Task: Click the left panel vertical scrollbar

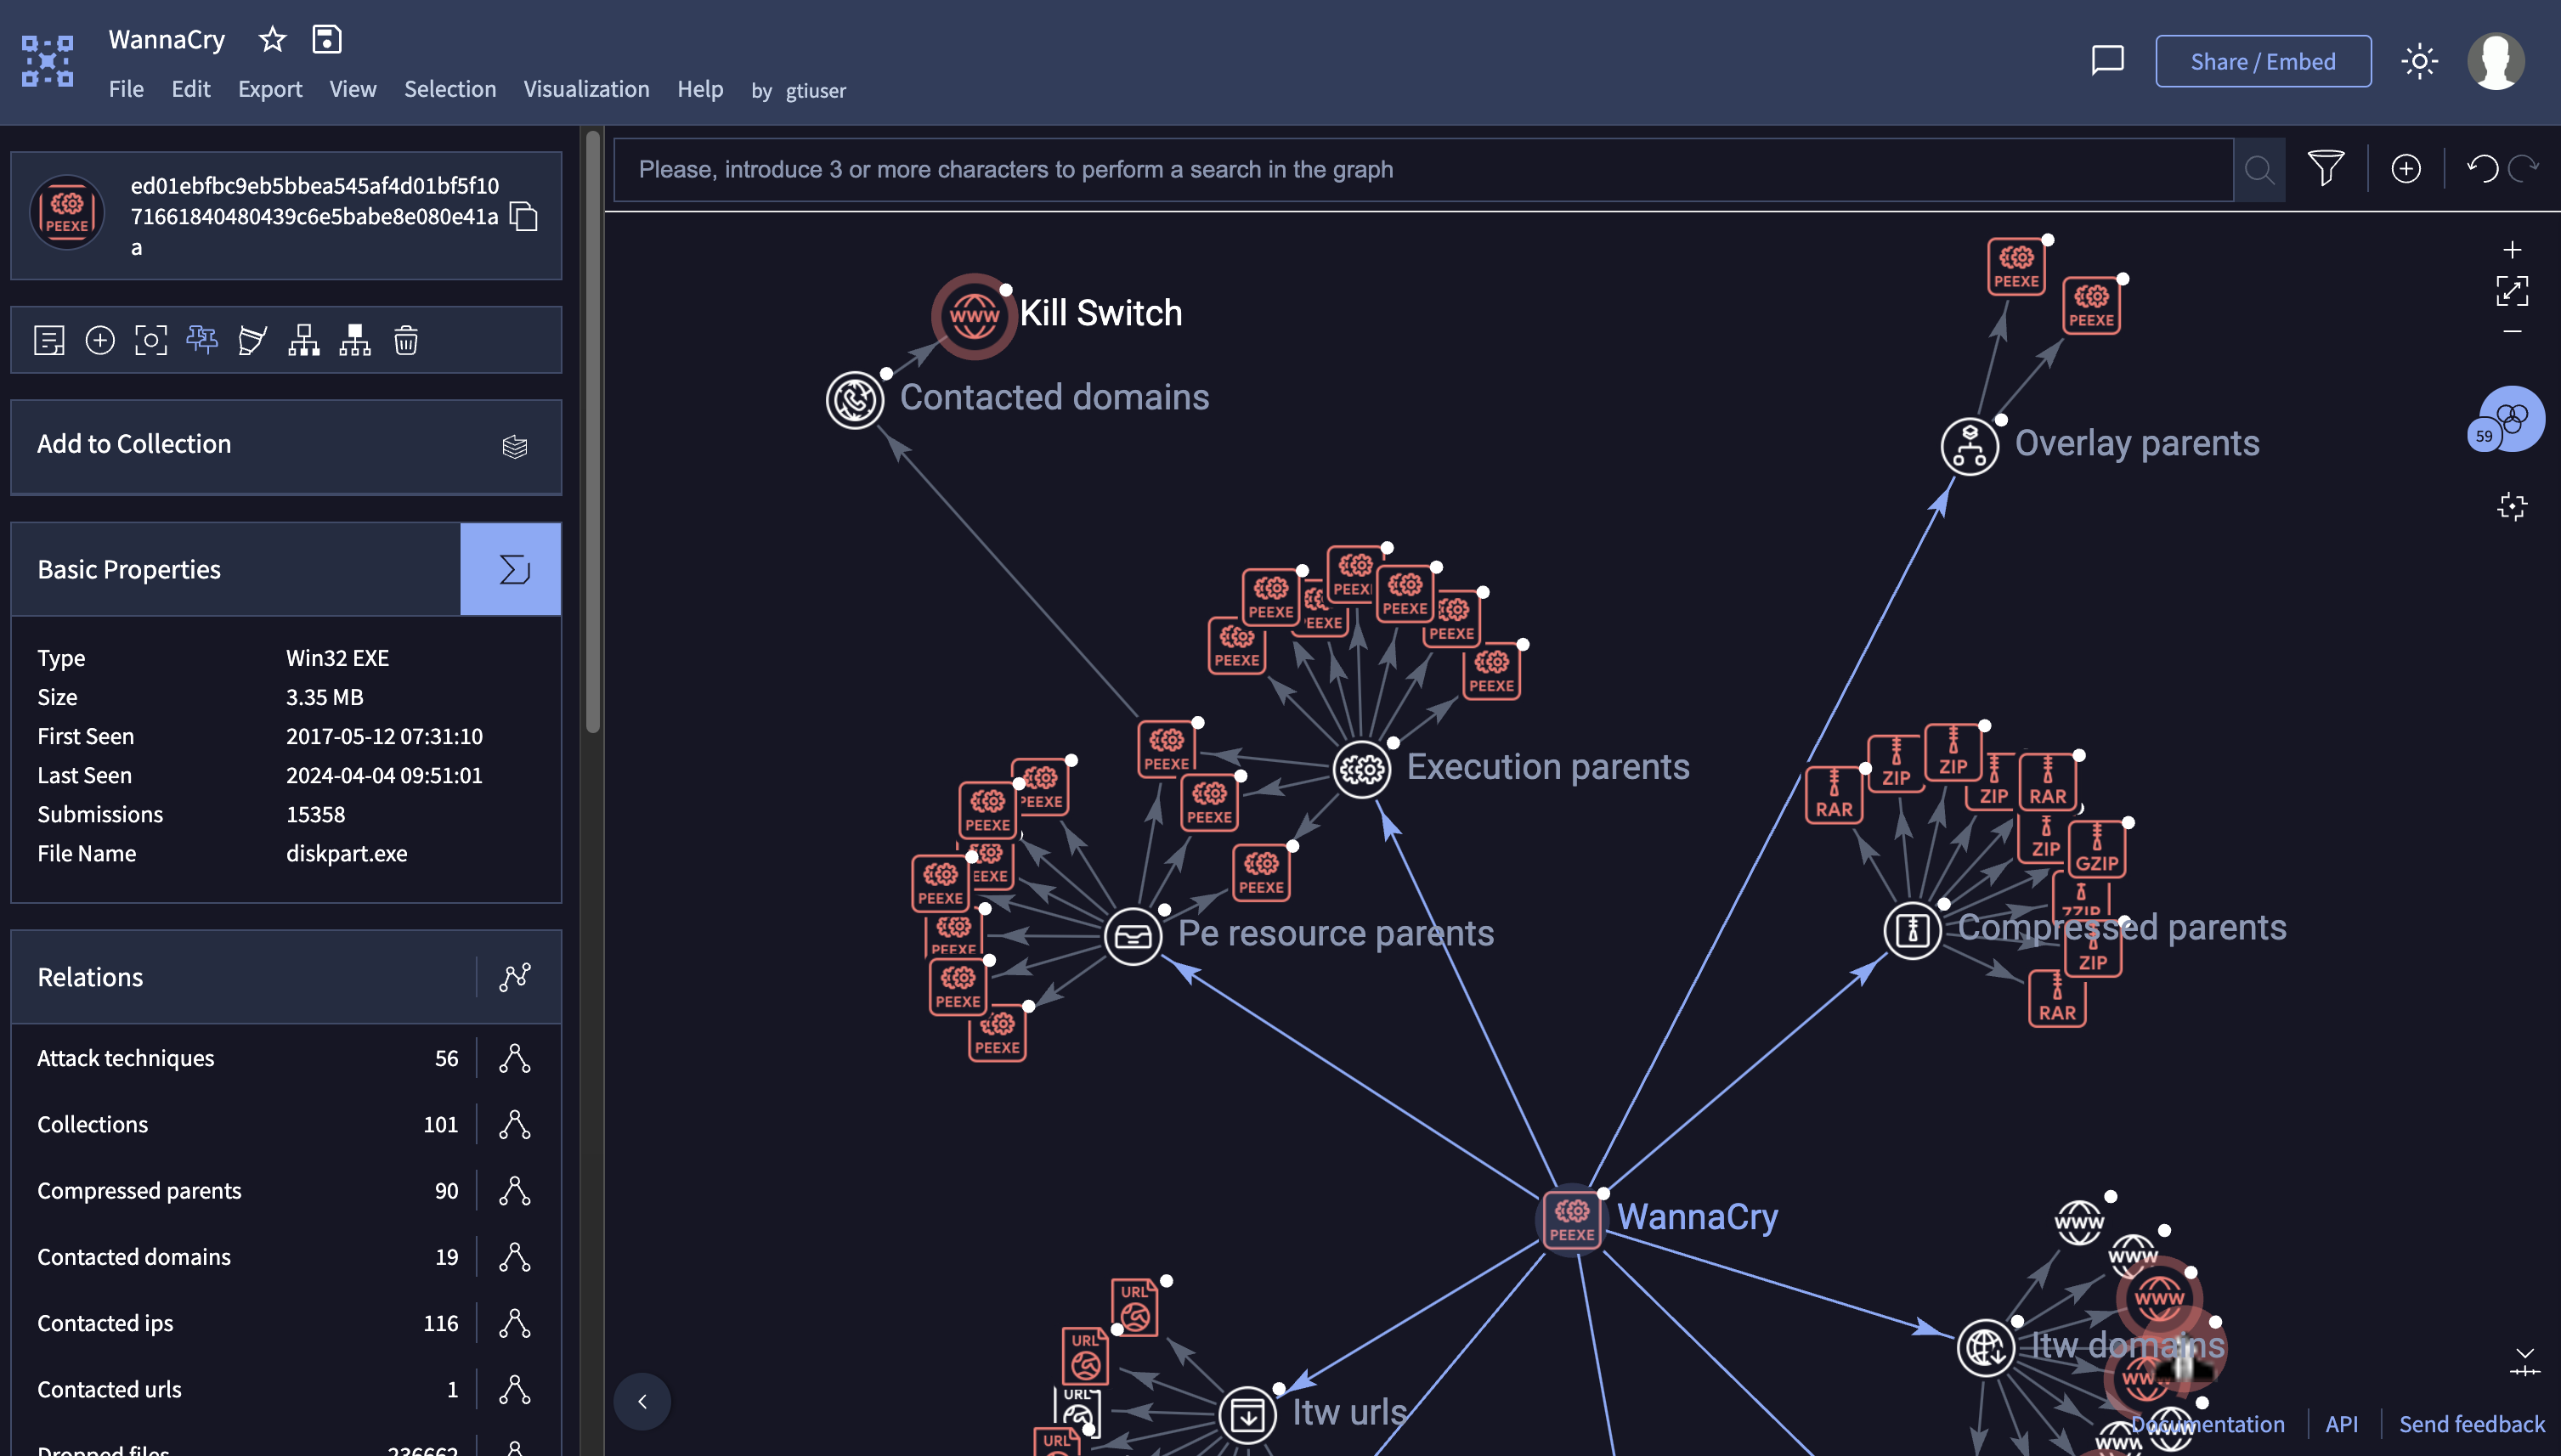Action: coord(593,432)
